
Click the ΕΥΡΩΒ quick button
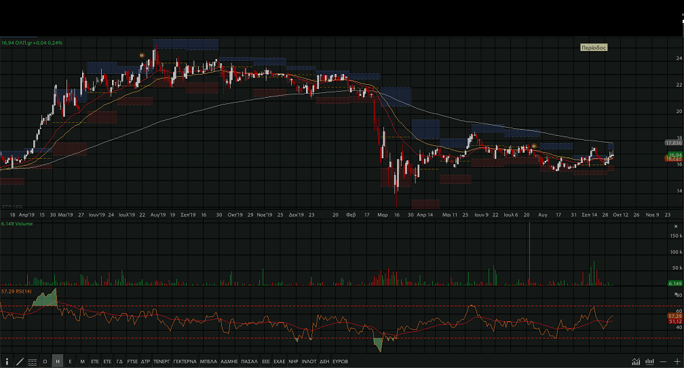point(340,361)
